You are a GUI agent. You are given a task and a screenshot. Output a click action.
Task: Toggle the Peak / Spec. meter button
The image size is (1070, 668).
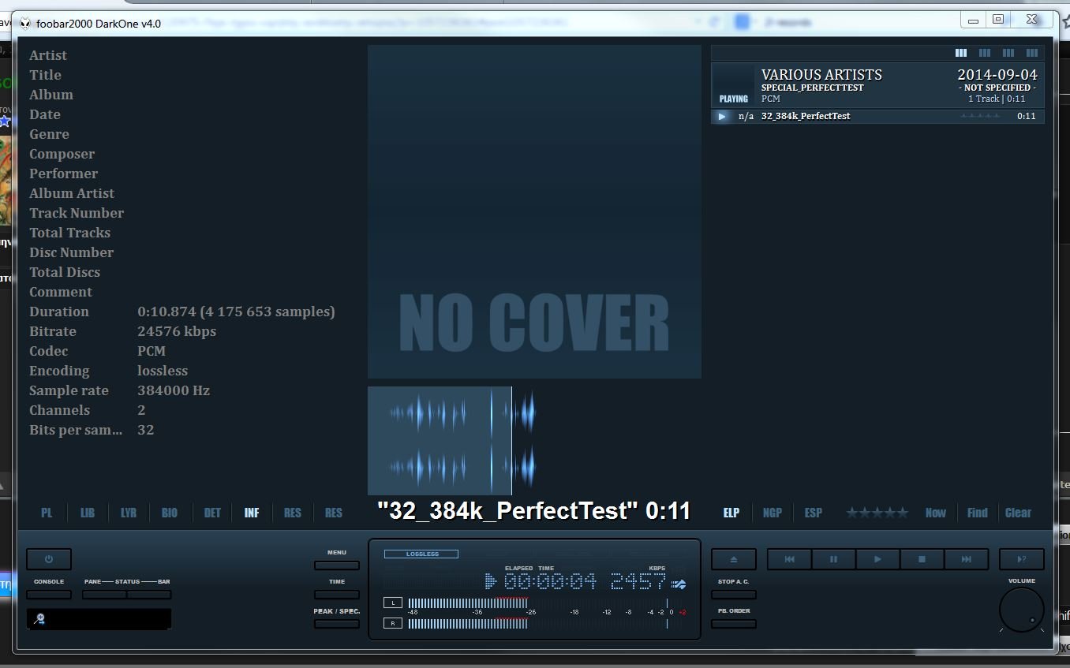(x=336, y=624)
